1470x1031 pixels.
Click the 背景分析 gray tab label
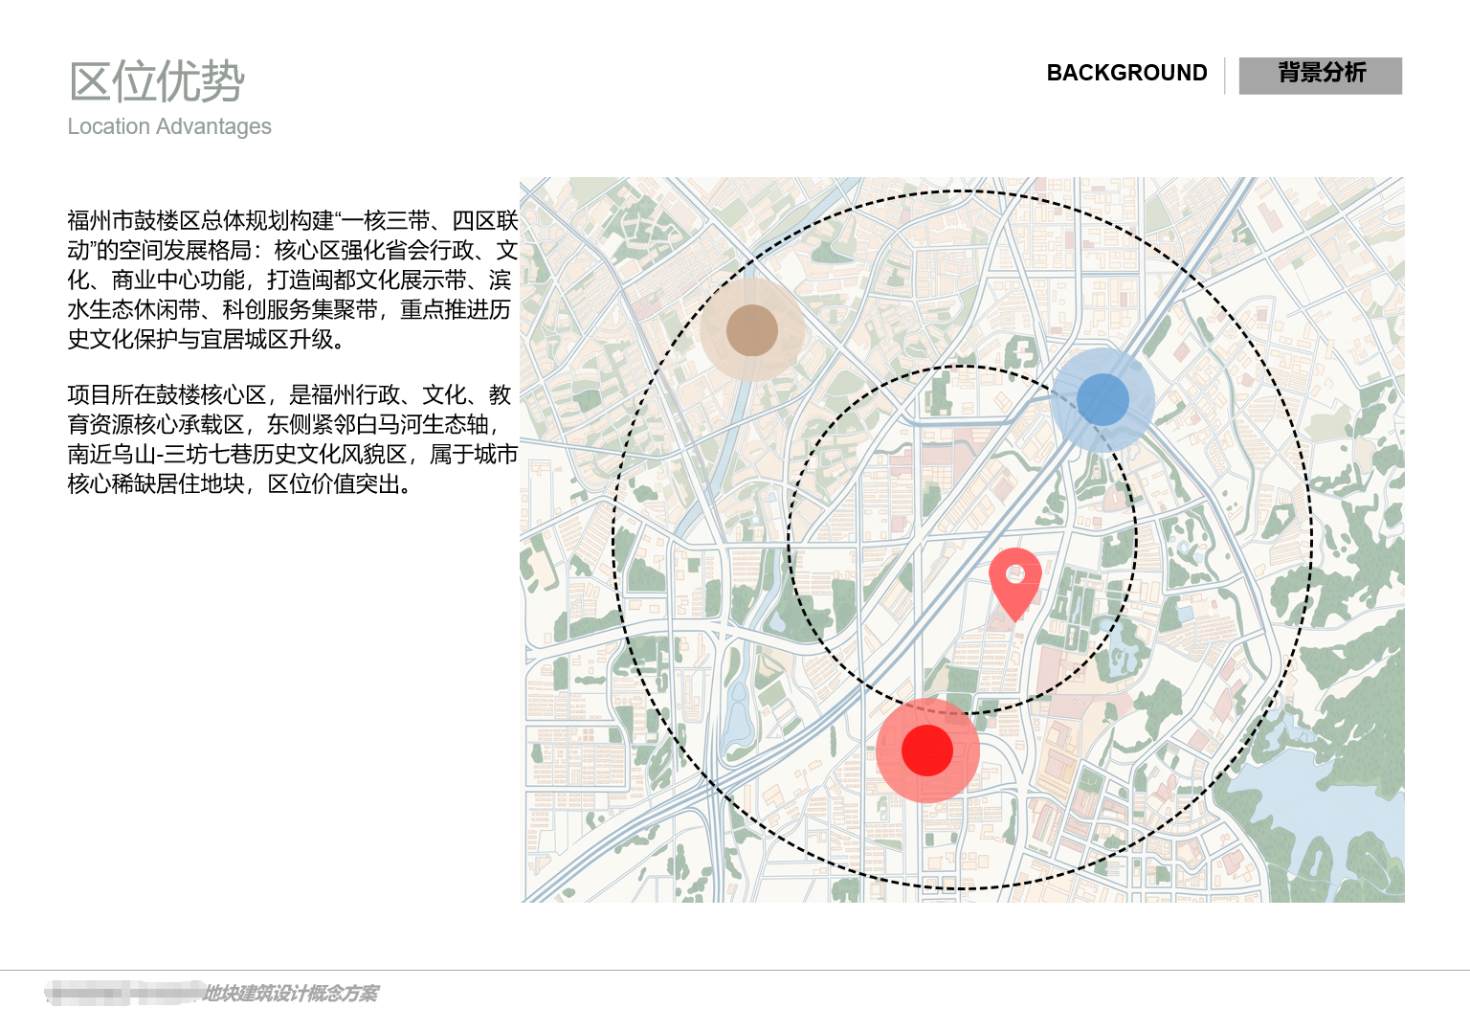pyautogui.click(x=1321, y=75)
